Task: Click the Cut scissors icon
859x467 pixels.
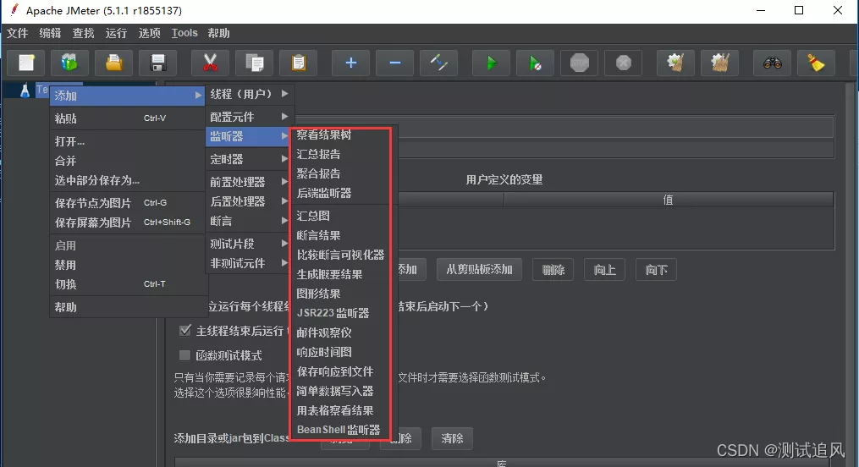Action: (x=210, y=63)
